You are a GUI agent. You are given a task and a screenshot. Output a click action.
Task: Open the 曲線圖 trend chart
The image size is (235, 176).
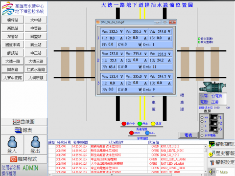24,122
